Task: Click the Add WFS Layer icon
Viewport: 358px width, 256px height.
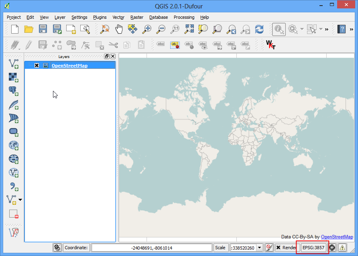Action: point(14,172)
